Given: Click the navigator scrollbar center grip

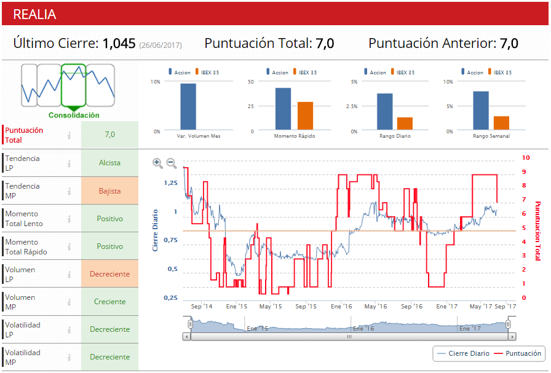Looking at the screenshot, I should tap(349, 337).
